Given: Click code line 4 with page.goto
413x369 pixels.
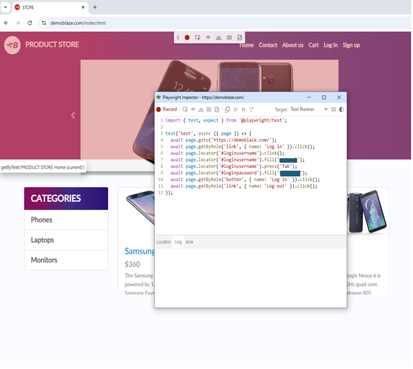Looking at the screenshot, I should pos(223,140).
